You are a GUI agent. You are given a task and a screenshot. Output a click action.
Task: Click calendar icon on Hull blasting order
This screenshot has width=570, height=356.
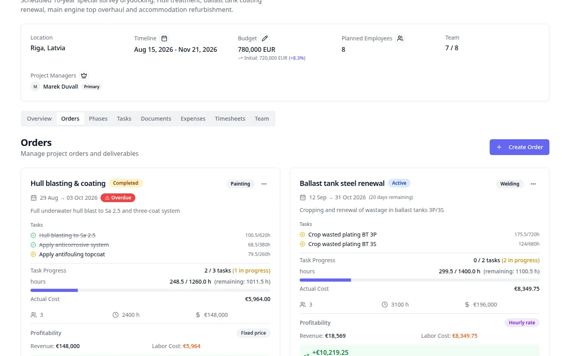pos(34,198)
